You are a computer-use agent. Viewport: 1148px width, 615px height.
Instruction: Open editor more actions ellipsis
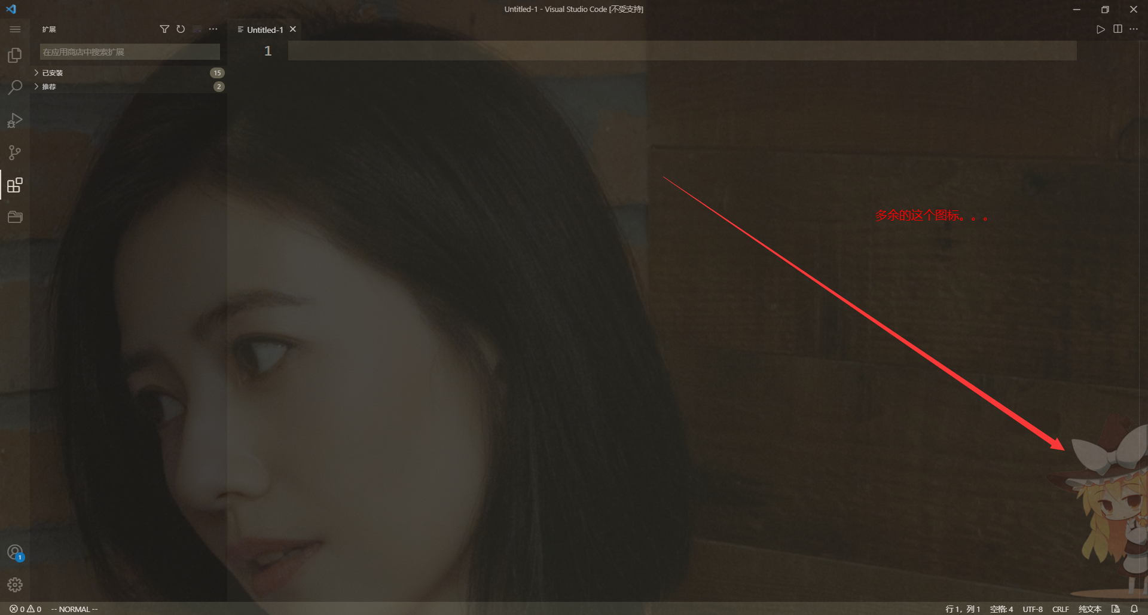tap(1134, 29)
